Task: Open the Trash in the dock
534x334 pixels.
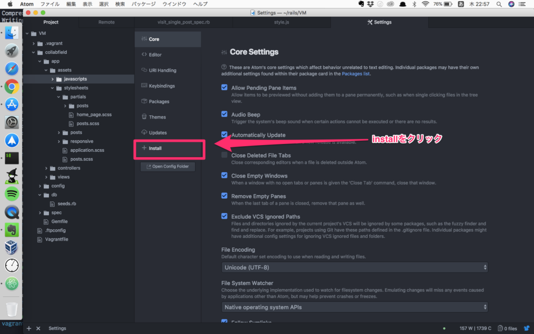Action: 11,309
